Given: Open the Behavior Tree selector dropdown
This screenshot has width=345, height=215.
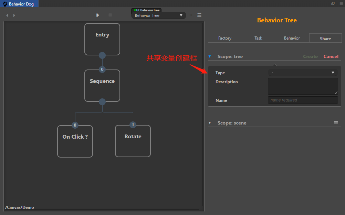Looking at the screenshot, I should click(159, 15).
